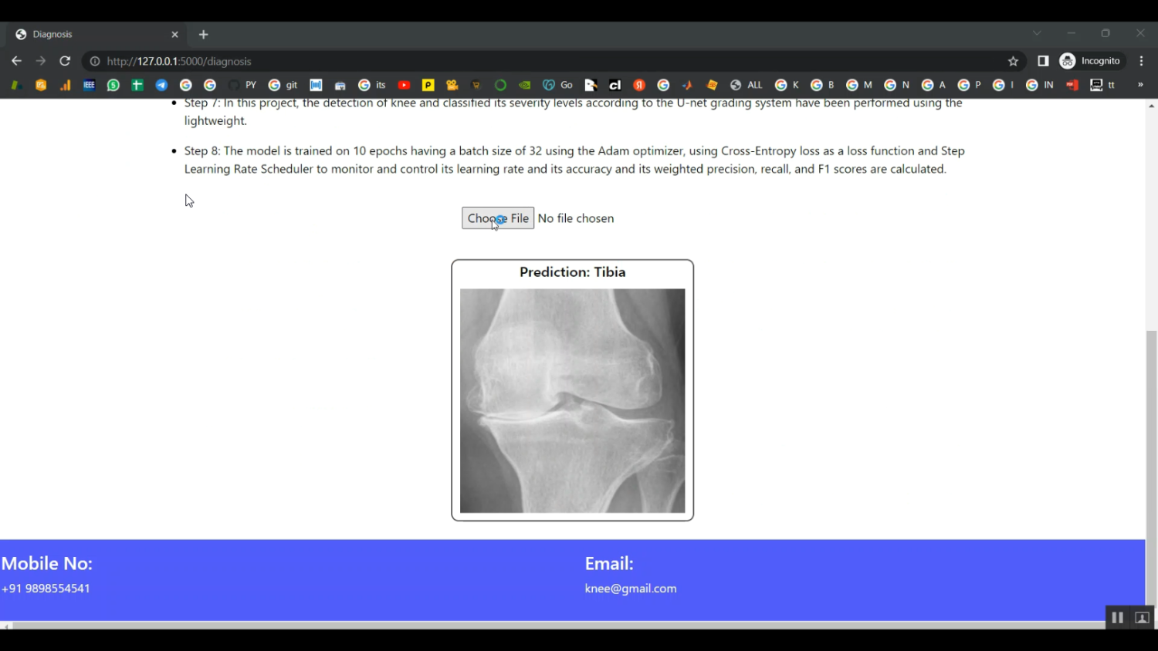Open the tt bookmark

pos(1102,85)
